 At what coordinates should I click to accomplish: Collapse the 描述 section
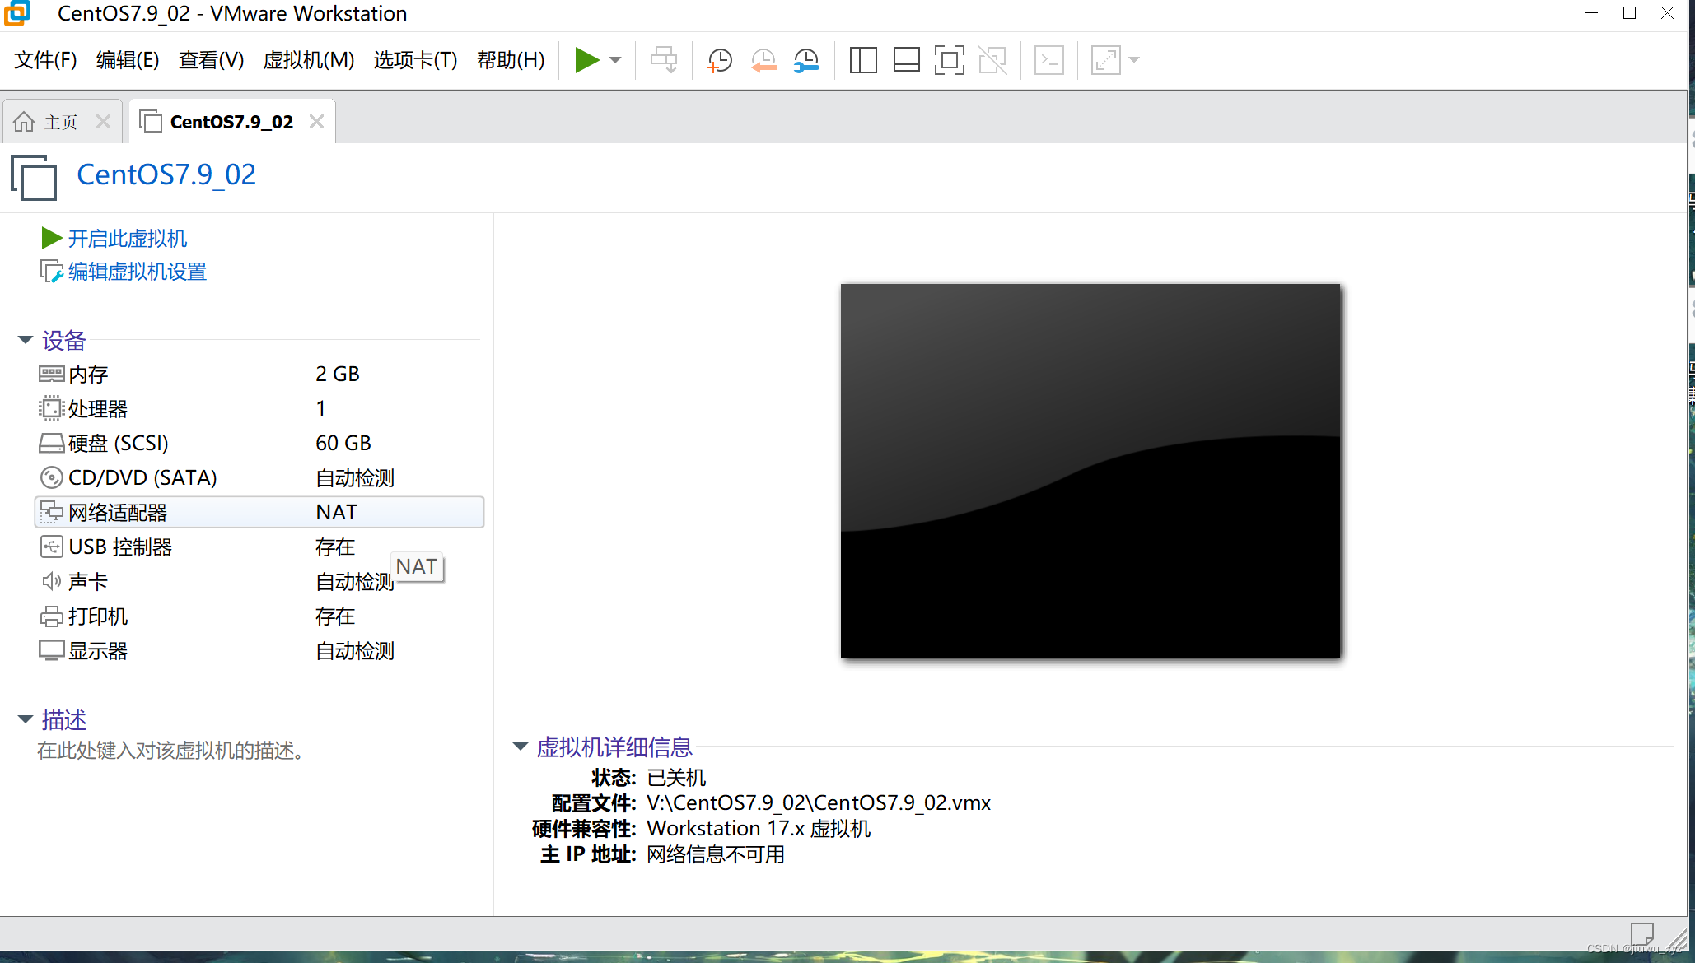(25, 719)
